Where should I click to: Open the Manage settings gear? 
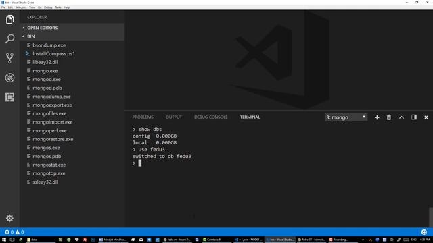coord(9,218)
